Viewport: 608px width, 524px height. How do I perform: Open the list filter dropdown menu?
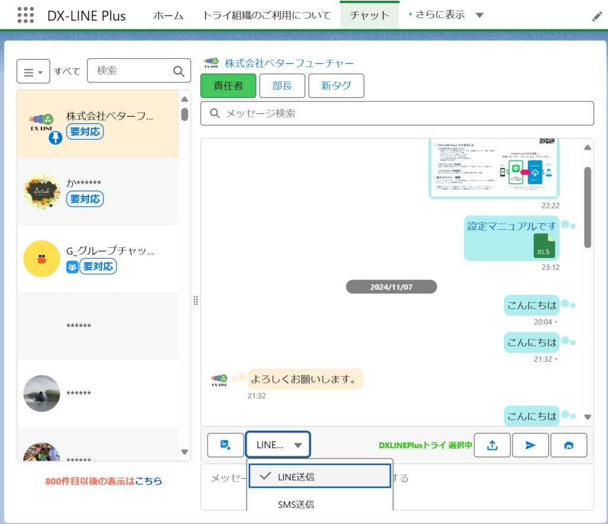tap(33, 72)
